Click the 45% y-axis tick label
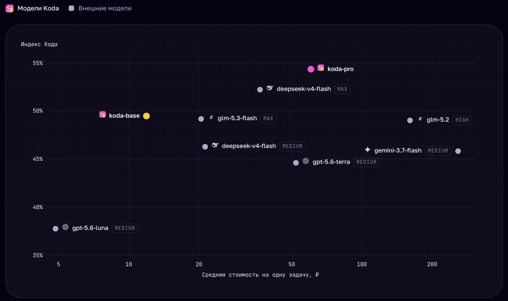 click(x=38, y=159)
